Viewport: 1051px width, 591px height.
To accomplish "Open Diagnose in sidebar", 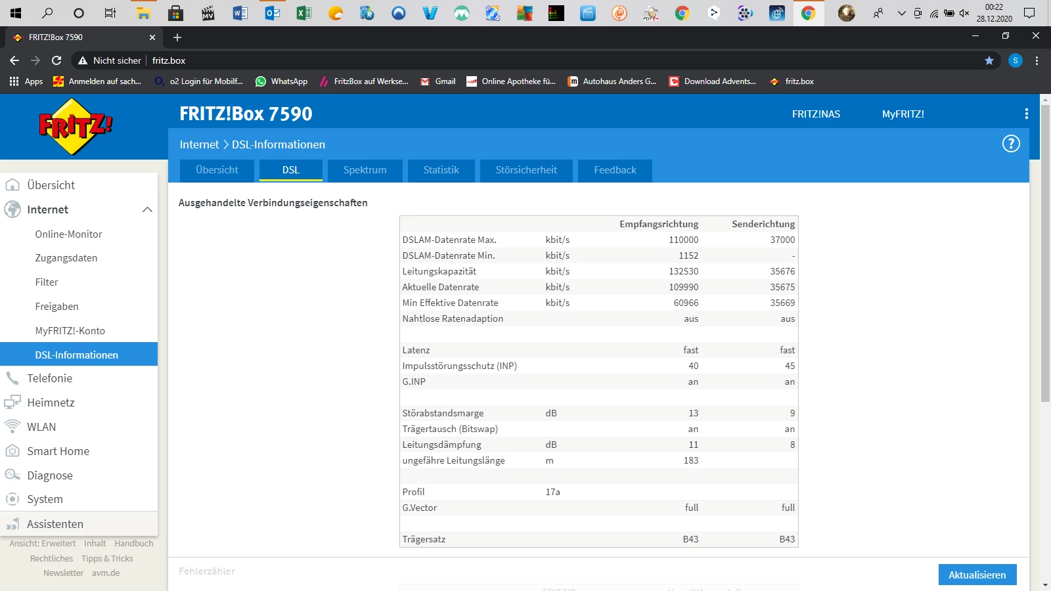I will point(50,475).
